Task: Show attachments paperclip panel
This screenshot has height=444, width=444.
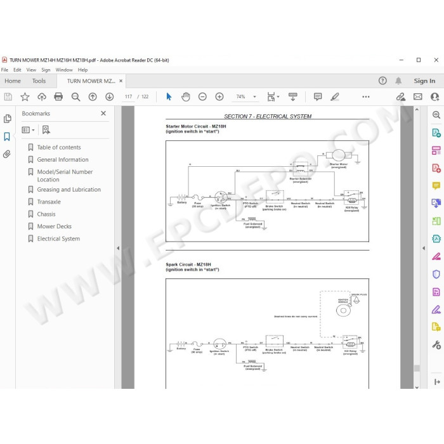Action: point(7,154)
